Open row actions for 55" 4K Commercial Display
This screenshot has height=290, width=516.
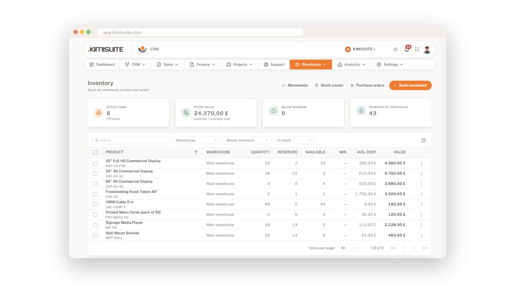click(x=421, y=173)
